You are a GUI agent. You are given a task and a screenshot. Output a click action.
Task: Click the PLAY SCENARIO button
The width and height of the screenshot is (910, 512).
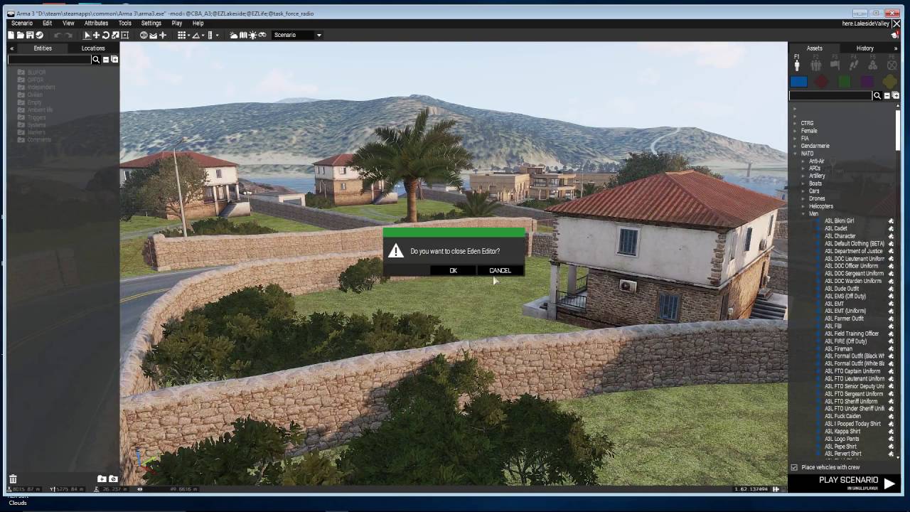848,482
